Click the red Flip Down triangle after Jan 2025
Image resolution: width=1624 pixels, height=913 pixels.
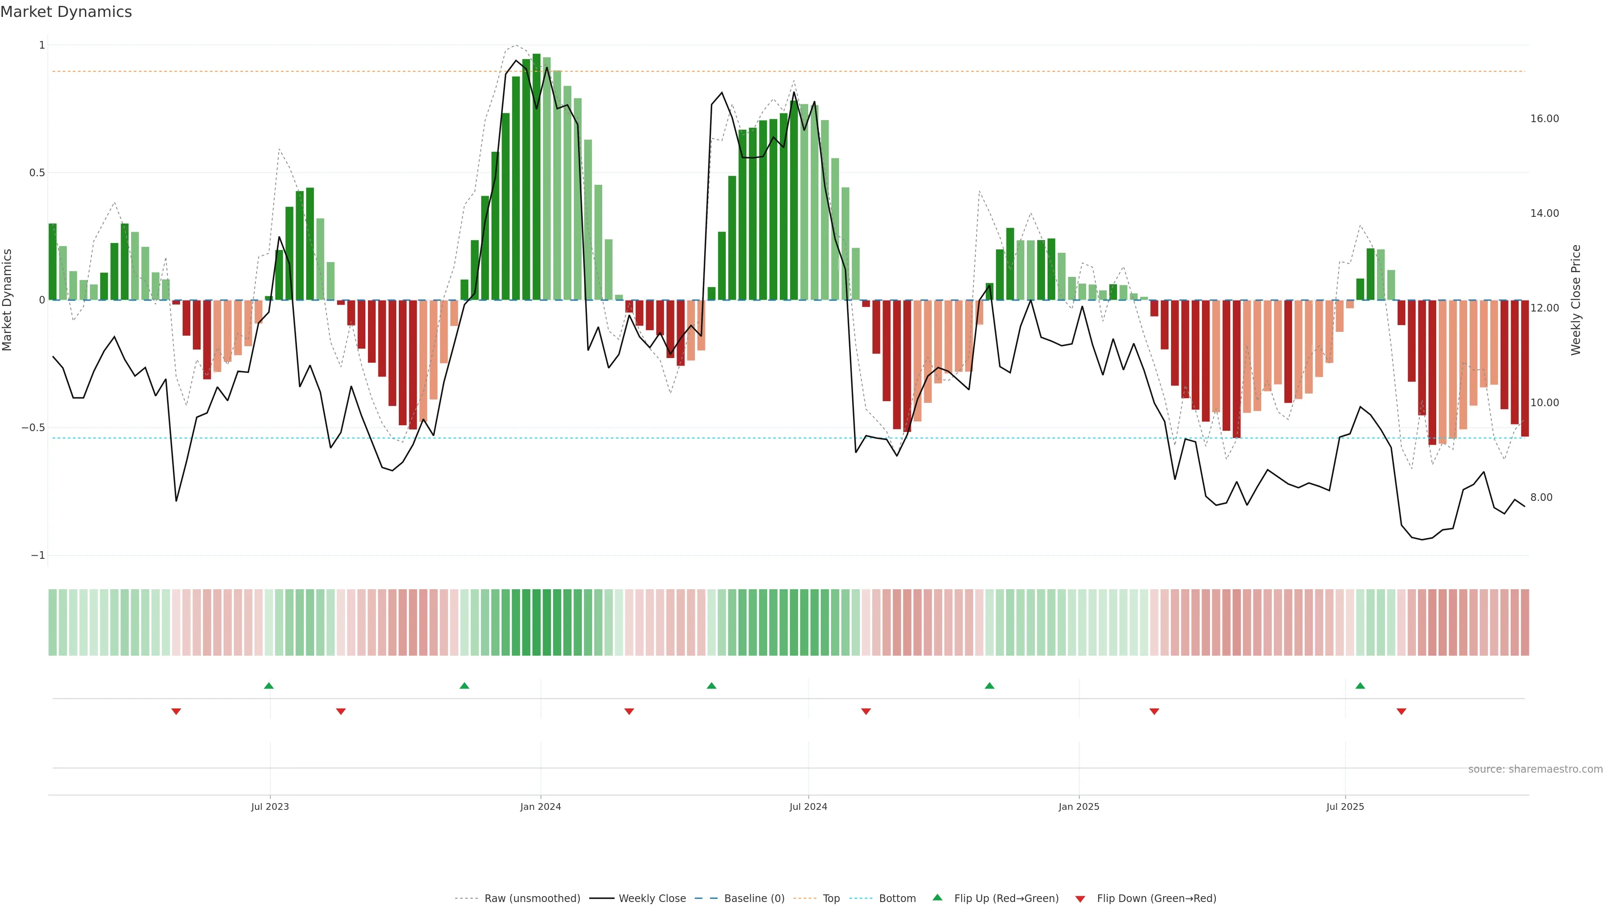(x=1154, y=711)
